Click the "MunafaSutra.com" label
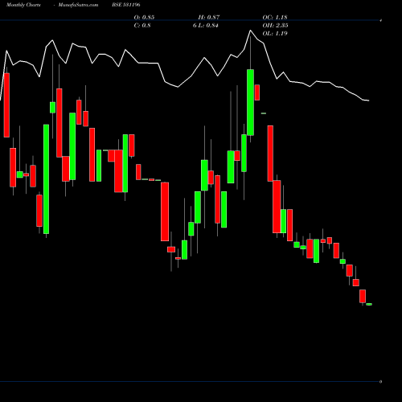The height and width of the screenshot is (402, 402). click(x=78, y=5)
